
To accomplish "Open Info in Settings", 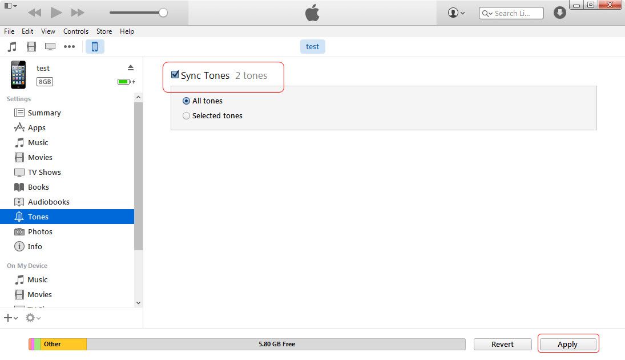I will 67,247.
